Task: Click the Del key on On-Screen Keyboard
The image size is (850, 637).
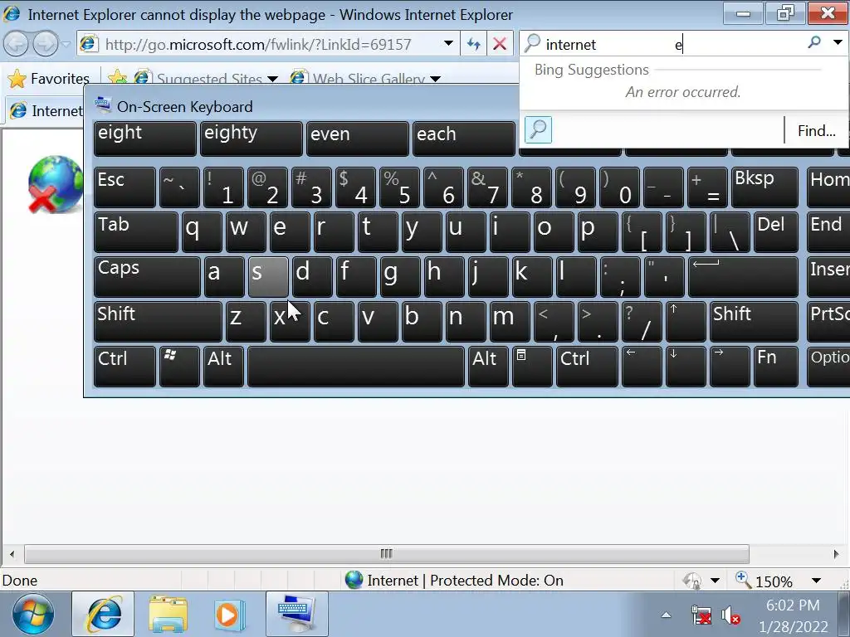Action: (x=775, y=232)
